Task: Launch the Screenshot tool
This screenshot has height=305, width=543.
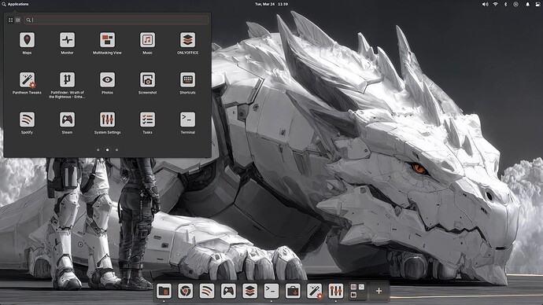Action: [x=147, y=83]
